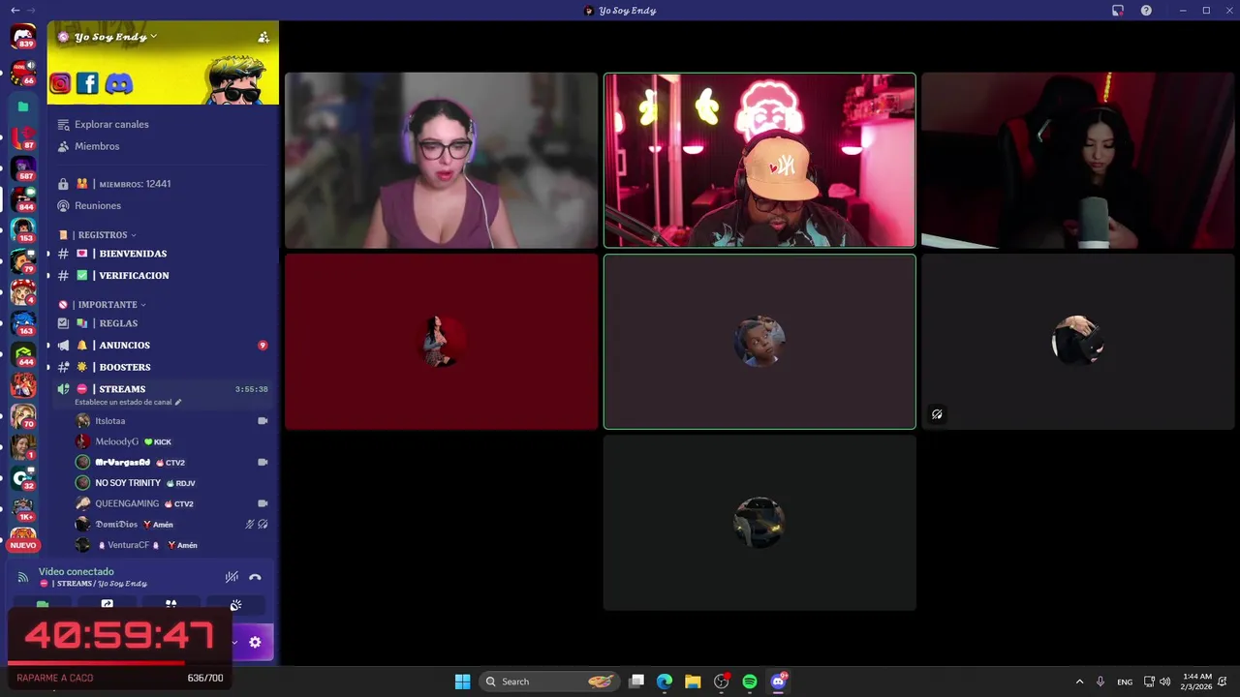Open the BIENVENIDAS channel

[x=163, y=254]
